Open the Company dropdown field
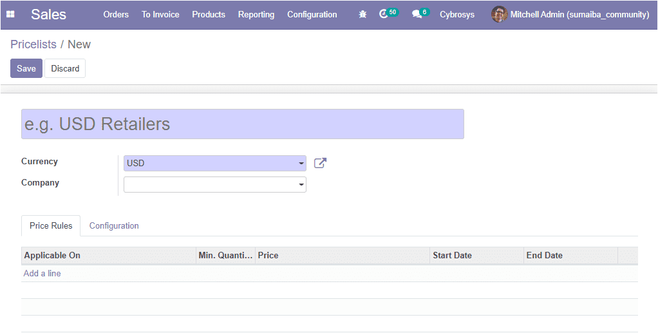Image resolution: width=658 pixels, height=333 pixels. [x=215, y=184]
